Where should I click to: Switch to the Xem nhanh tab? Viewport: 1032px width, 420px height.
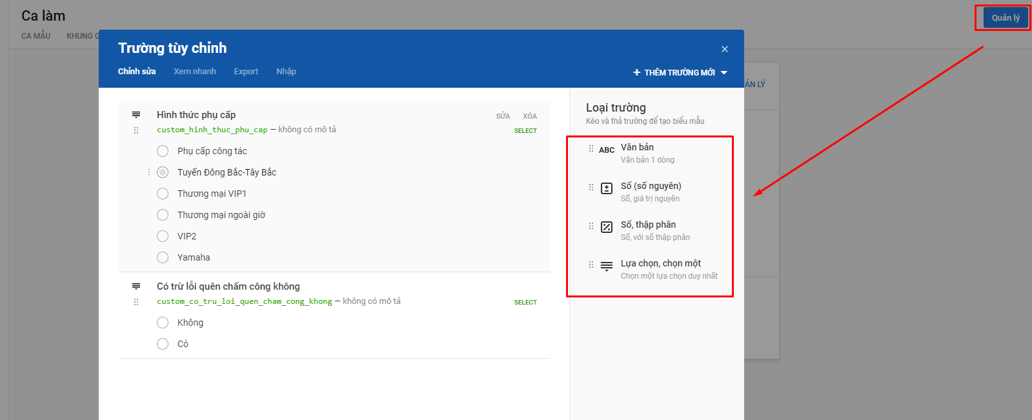click(195, 72)
